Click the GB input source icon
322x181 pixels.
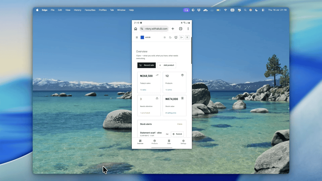(x=232, y=10)
